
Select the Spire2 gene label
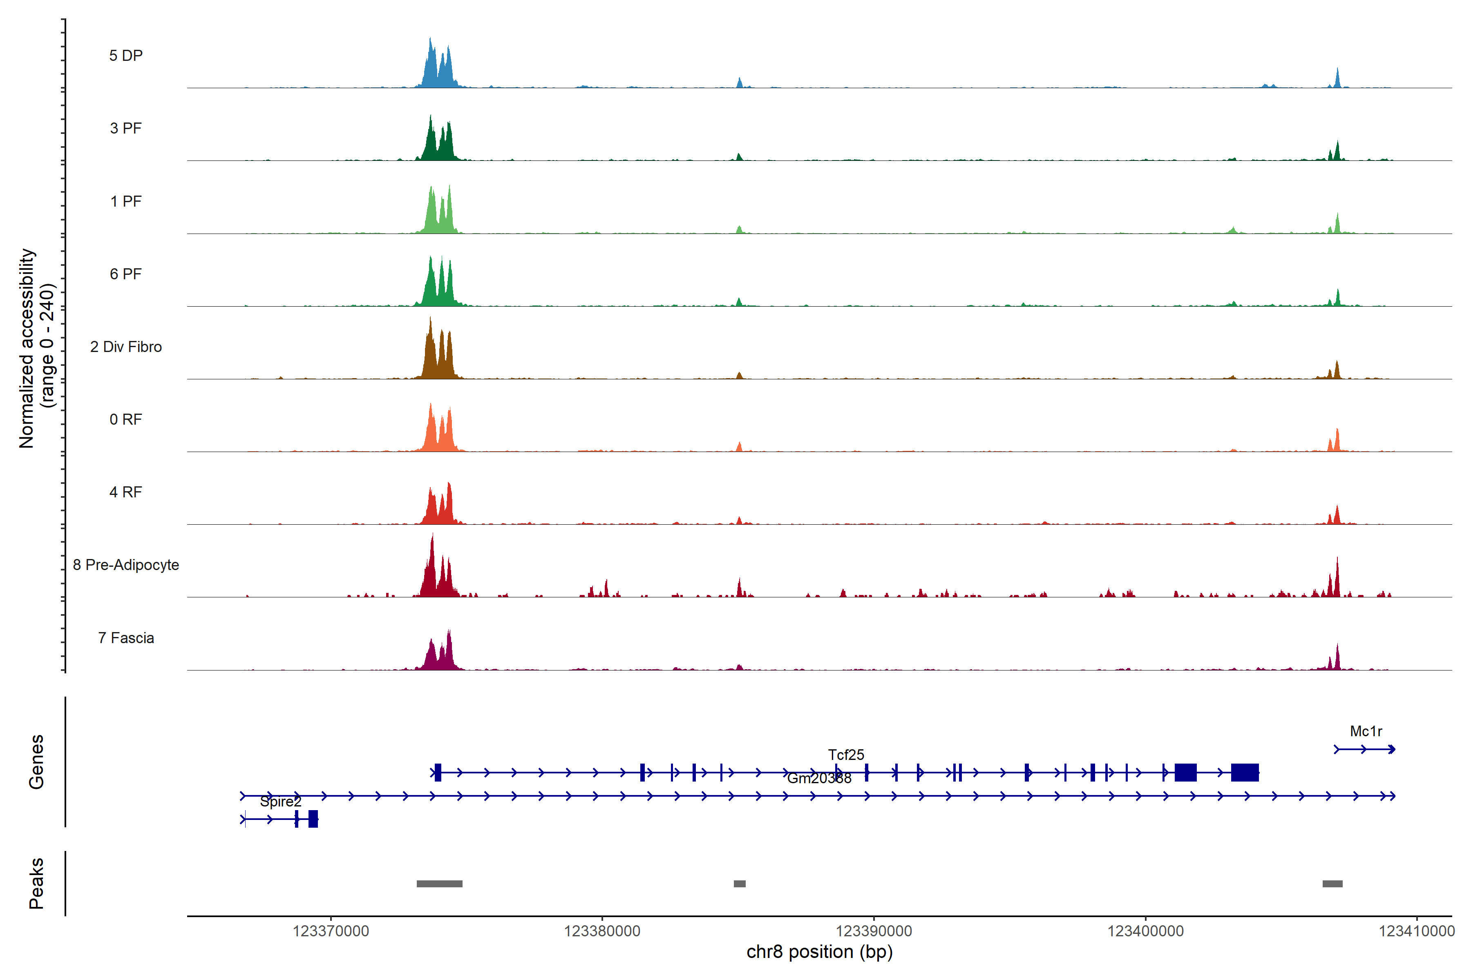coord(280,802)
